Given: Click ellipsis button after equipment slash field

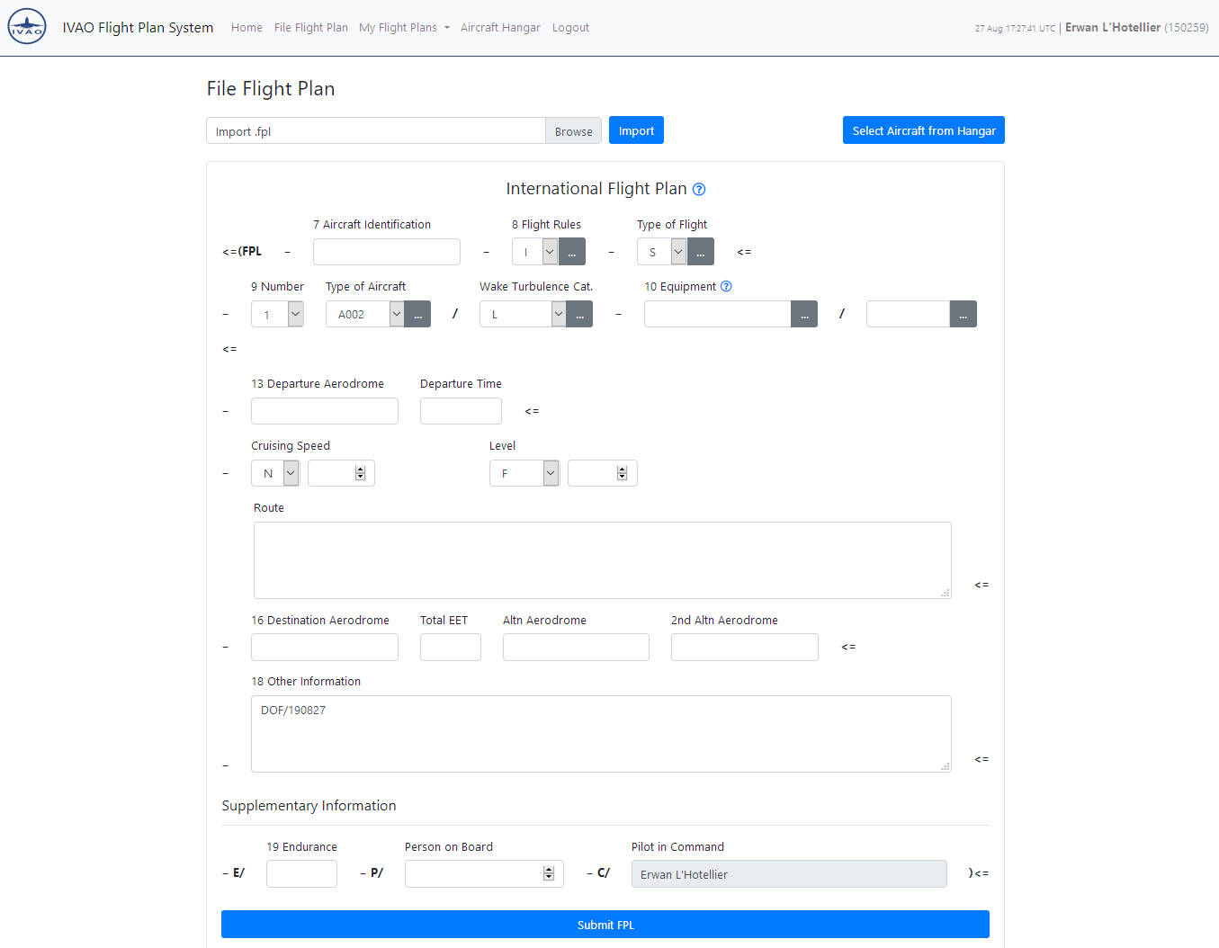Looking at the screenshot, I should pos(963,315).
